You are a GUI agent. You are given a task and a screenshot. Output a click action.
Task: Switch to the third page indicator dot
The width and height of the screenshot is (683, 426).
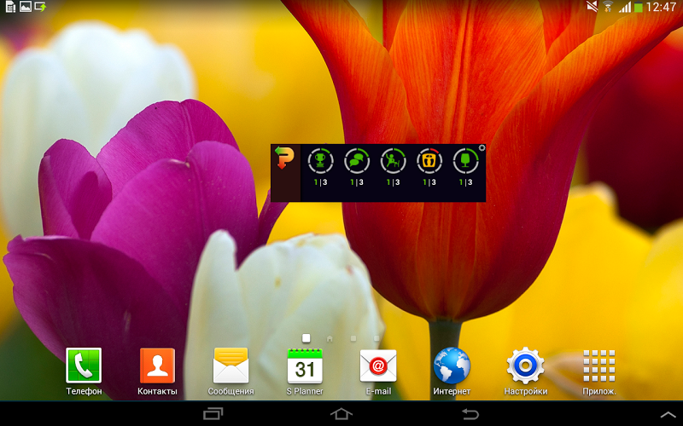point(353,338)
